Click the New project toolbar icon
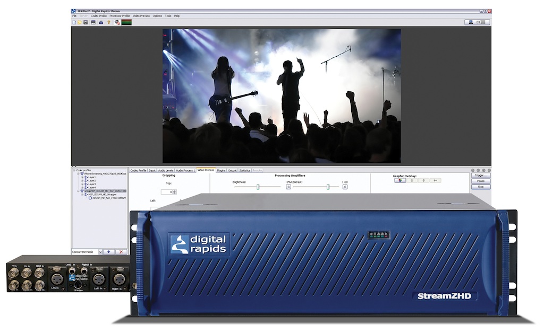The image size is (544, 333). pos(74,22)
